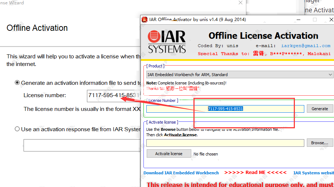
Task: Click the 'Offline Activation' wizard heading
Action: [37, 28]
